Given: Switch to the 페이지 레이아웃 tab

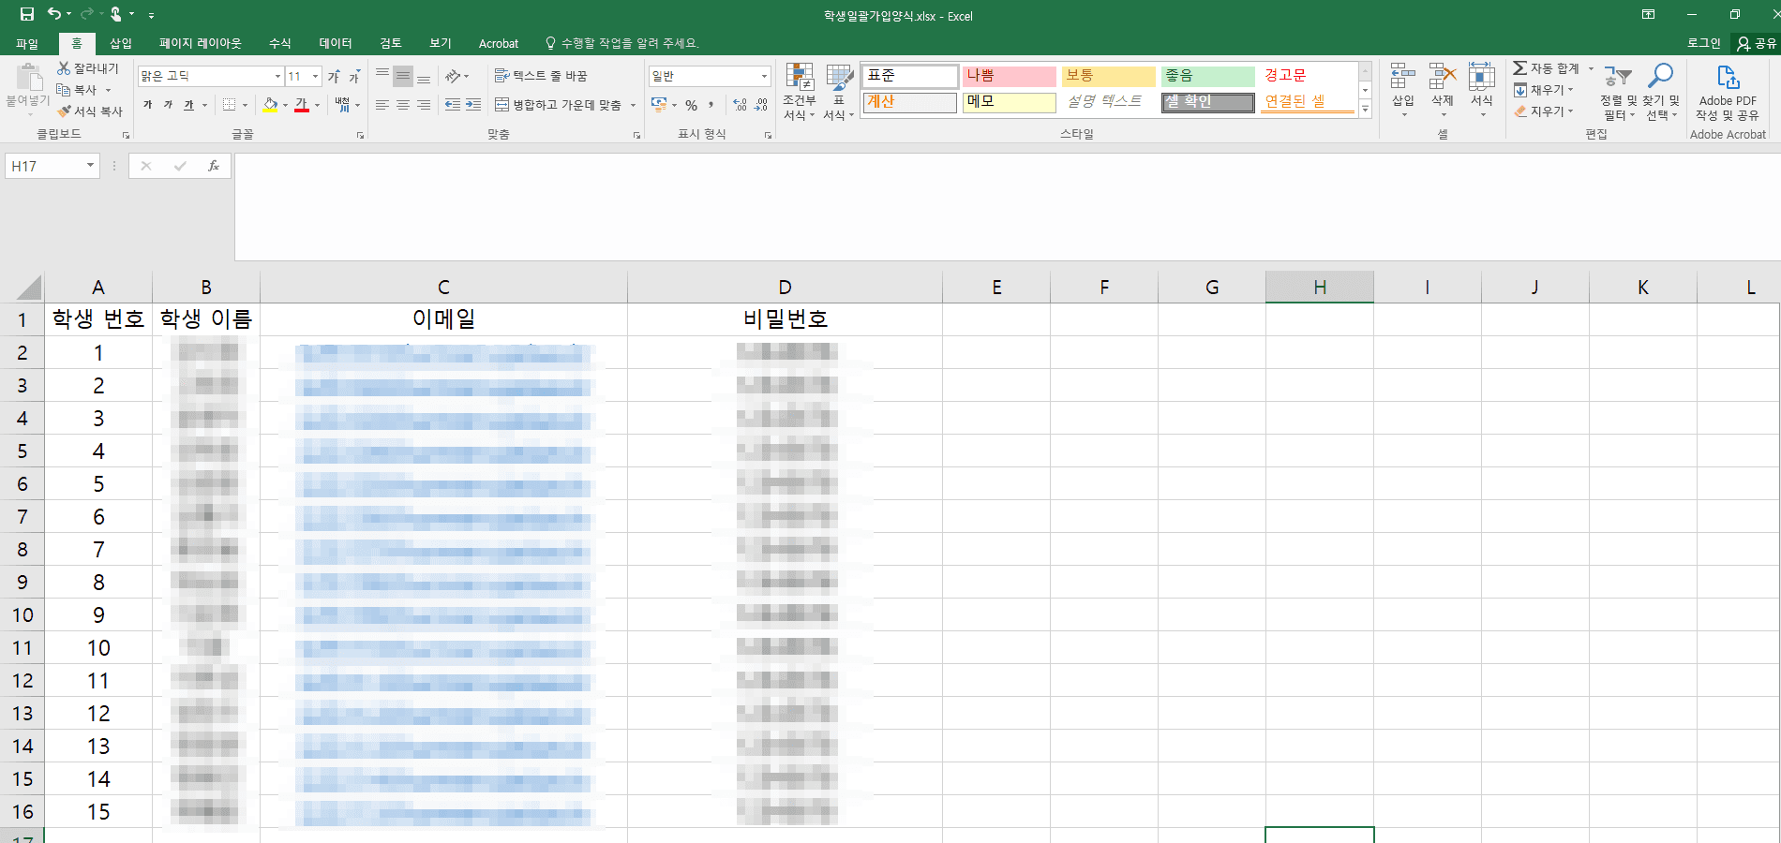Looking at the screenshot, I should [201, 43].
